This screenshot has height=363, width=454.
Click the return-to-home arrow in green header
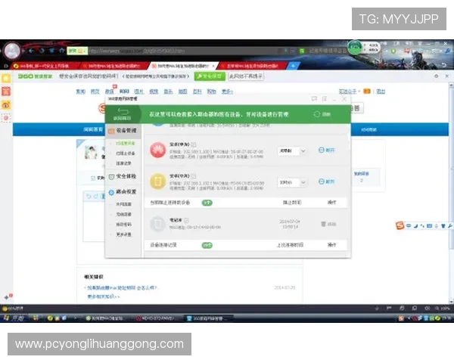pos(123,112)
